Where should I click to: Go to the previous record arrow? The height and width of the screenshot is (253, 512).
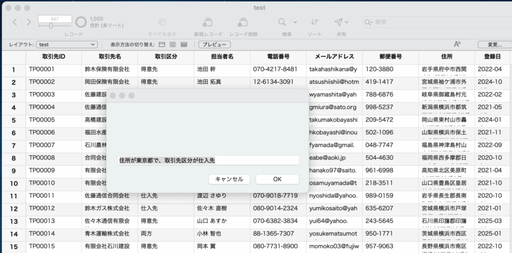tap(14, 22)
